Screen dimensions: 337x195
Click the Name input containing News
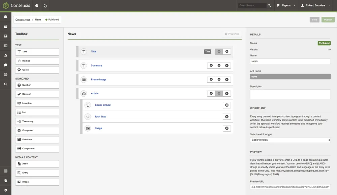tap(290, 61)
